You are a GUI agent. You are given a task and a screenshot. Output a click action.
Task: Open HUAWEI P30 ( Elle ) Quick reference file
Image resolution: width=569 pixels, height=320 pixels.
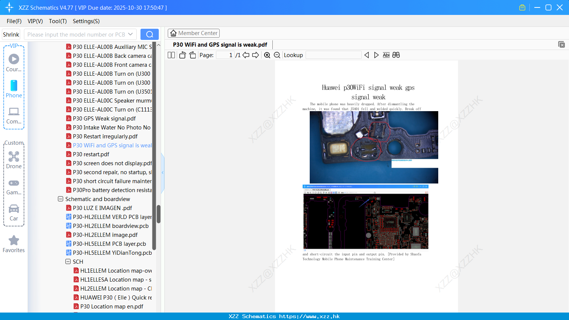[113, 298]
